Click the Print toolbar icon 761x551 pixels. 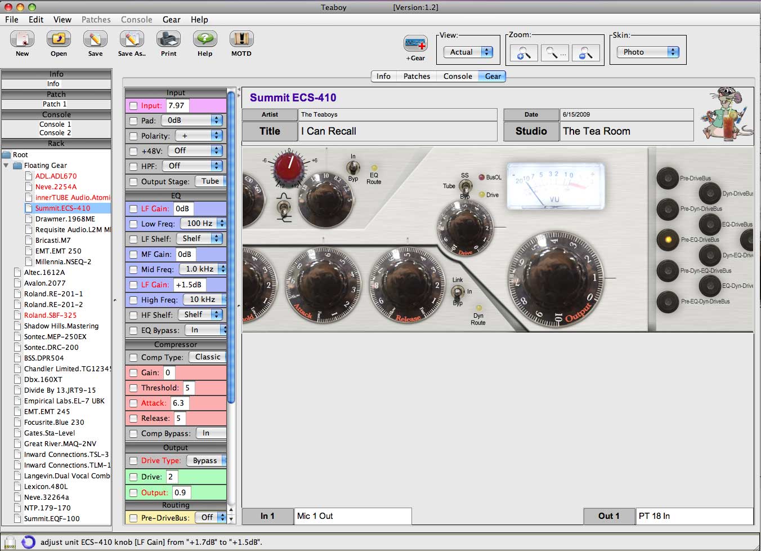click(168, 39)
